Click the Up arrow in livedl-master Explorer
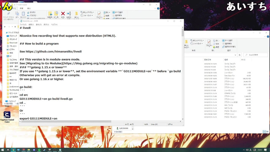Screen dimensions: 270x152 15,27
